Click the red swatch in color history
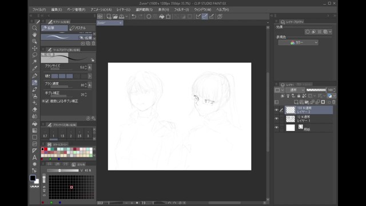 click(x=46, y=149)
